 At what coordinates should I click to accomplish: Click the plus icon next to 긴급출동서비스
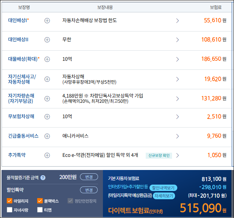(x=47, y=136)
